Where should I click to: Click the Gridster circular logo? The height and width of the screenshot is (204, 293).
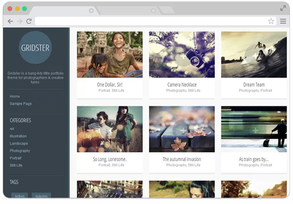pos(35,48)
